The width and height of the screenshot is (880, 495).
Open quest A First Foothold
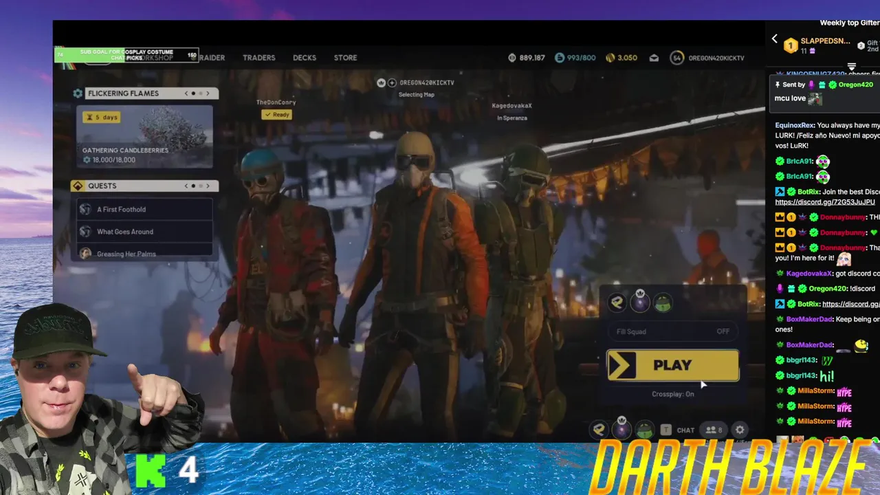pyautogui.click(x=144, y=209)
